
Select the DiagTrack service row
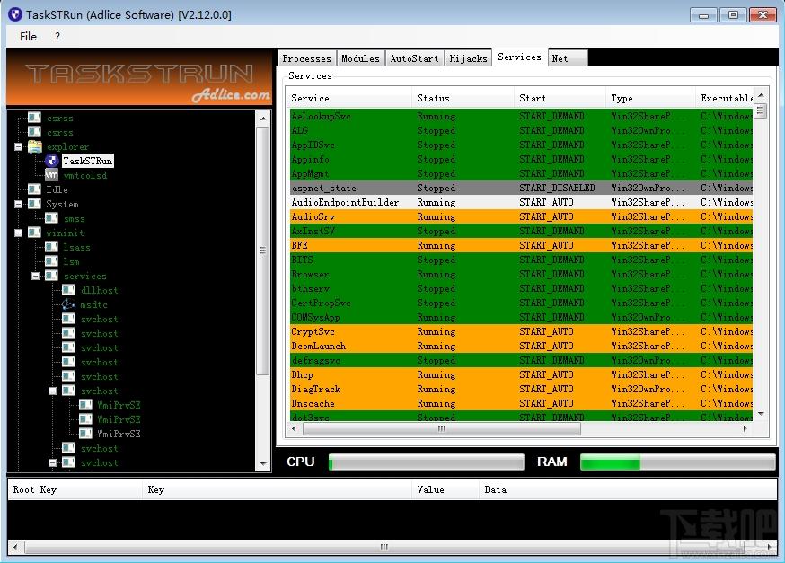[521, 390]
